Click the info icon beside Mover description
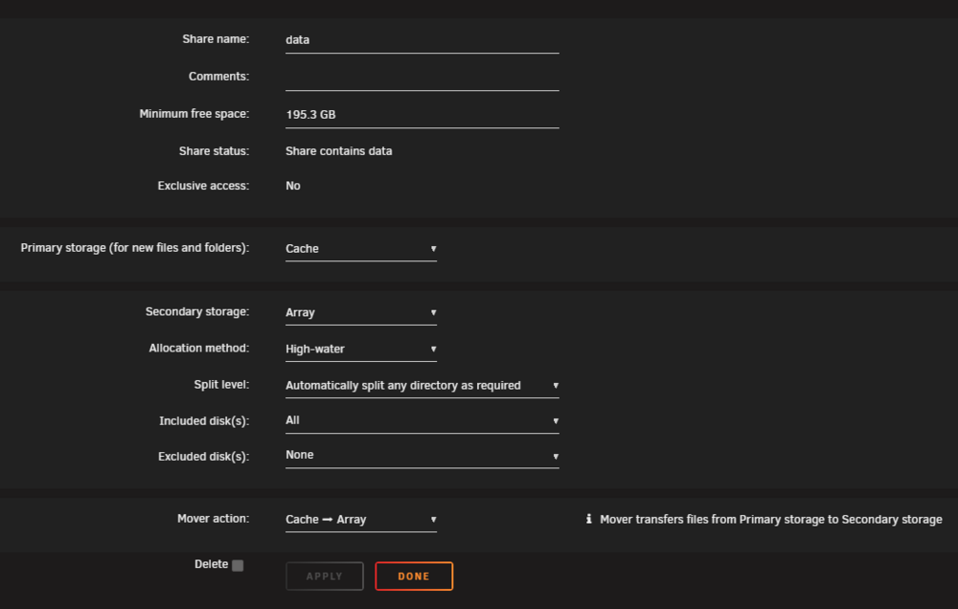 coord(588,519)
